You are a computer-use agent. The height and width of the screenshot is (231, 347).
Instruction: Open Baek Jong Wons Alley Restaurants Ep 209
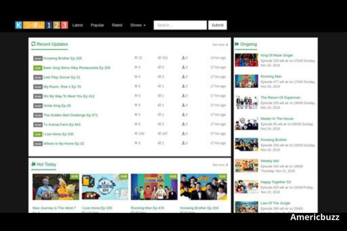coord(77,68)
